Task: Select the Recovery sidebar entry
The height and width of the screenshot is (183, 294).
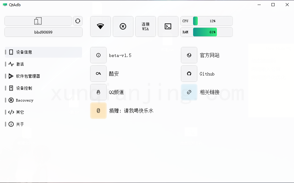Action: 43,100
